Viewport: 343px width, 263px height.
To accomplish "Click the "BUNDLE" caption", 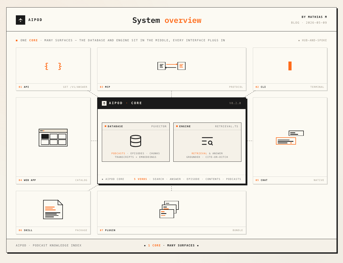I will pyautogui.click(x=238, y=230).
